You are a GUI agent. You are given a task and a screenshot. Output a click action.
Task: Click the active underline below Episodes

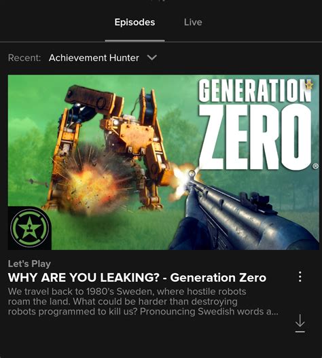pyautogui.click(x=135, y=41)
